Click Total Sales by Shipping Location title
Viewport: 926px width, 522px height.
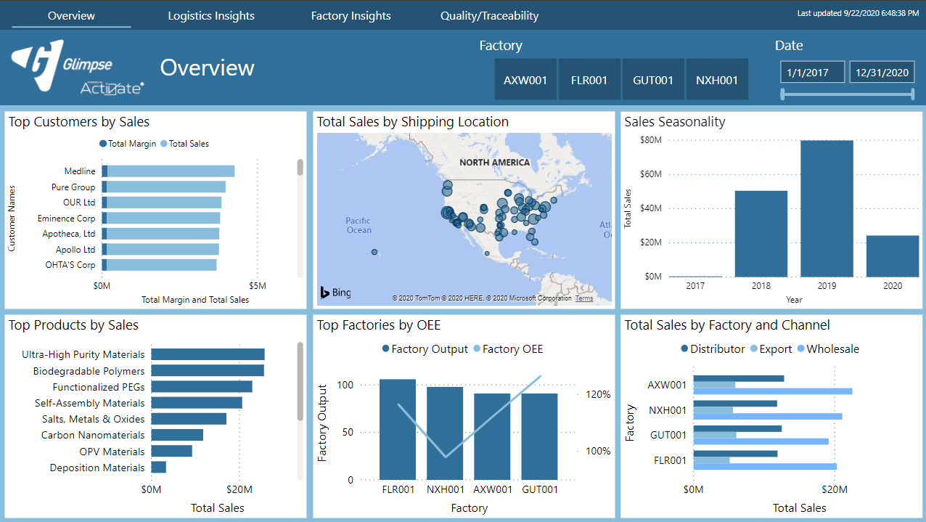pos(413,122)
